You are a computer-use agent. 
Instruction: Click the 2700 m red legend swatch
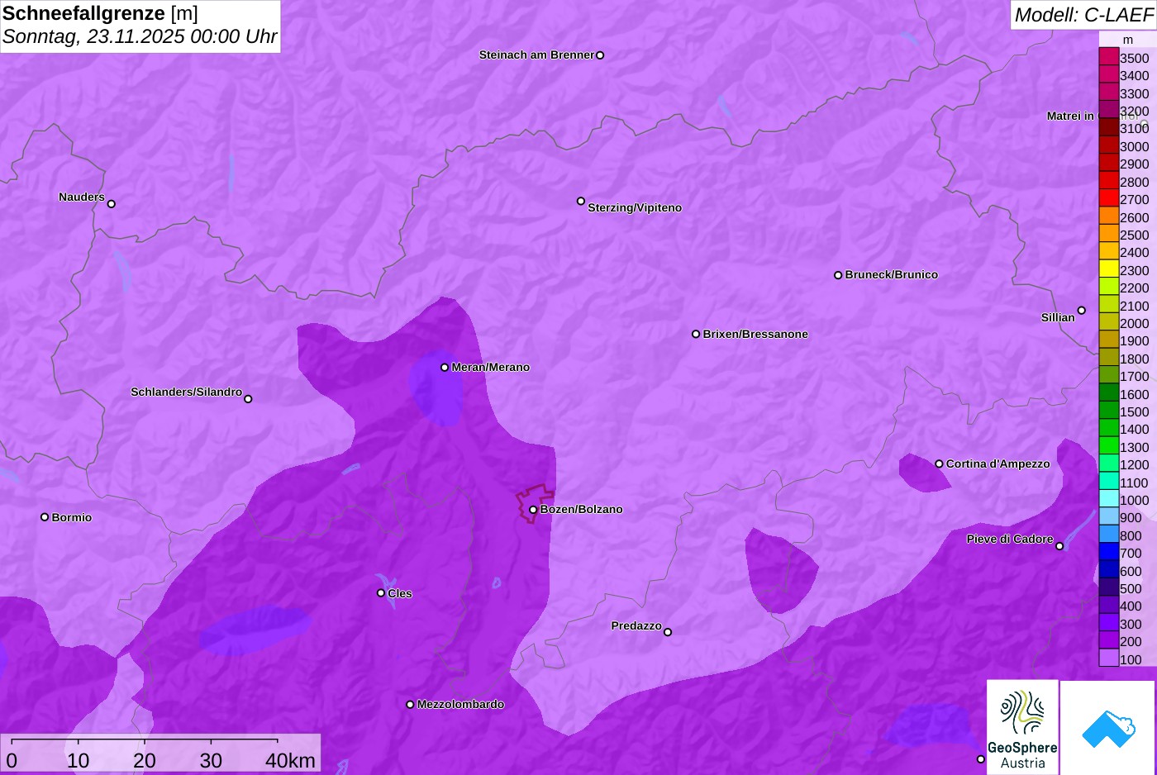1109,198
